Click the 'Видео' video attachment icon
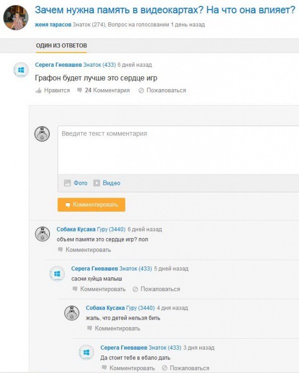Viewport: 299px width, 373px height. (x=97, y=183)
